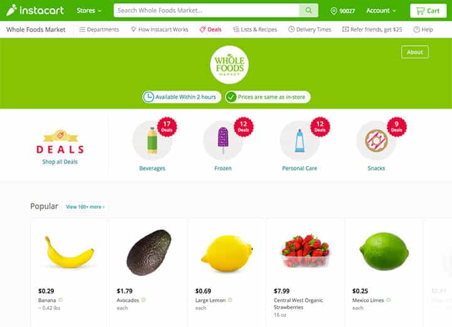This screenshot has width=452, height=327.
Task: Click the Instacart carrot logo
Action: [x=11, y=10]
